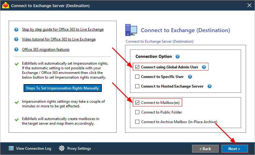Click help icon beside Office 365 migration features
The image size is (255, 155).
(16, 50)
